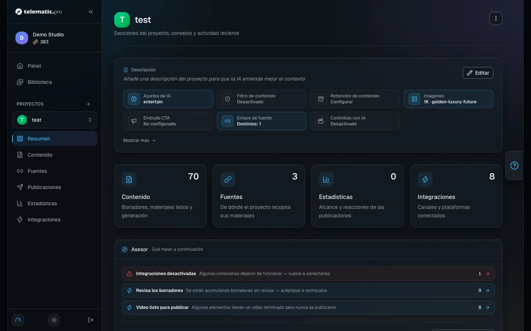Open the three-dot project options menu
This screenshot has height=331, width=531.
(x=496, y=18)
